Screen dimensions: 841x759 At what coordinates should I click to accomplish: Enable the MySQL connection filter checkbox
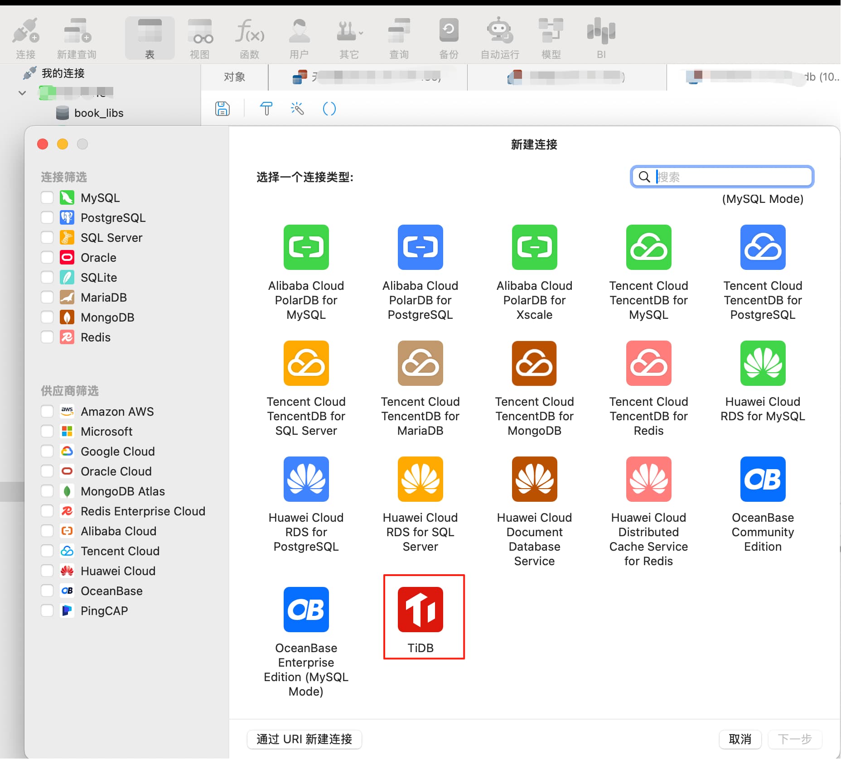47,197
